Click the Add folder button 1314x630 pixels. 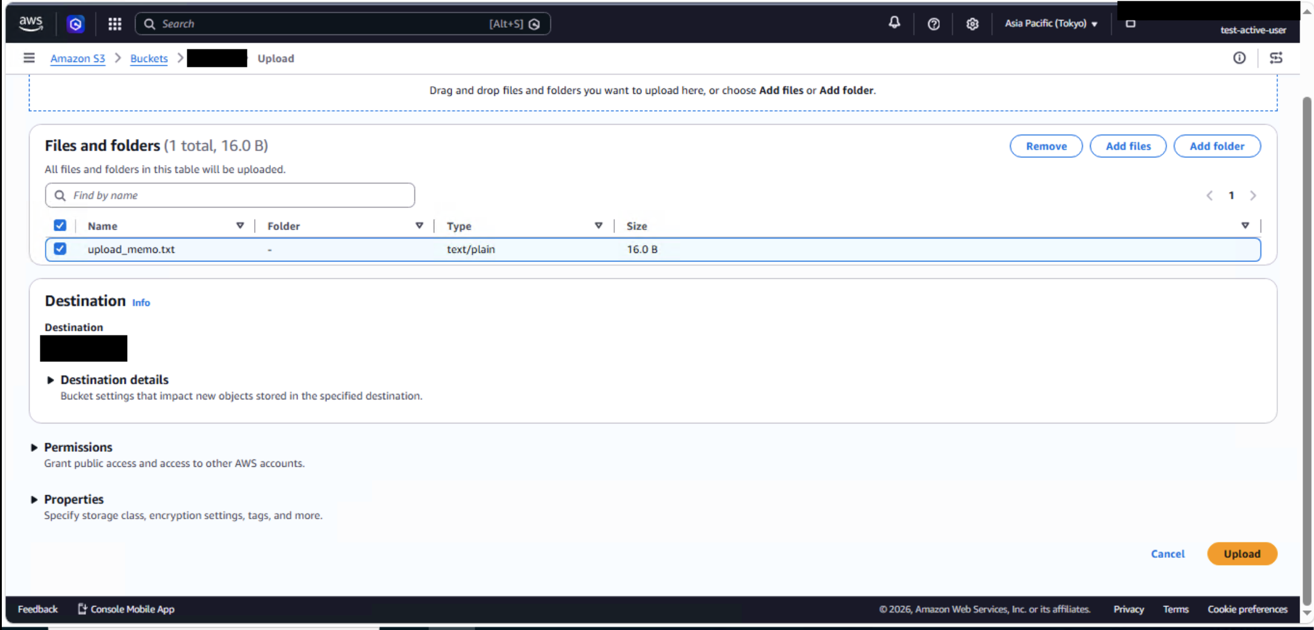(1217, 146)
